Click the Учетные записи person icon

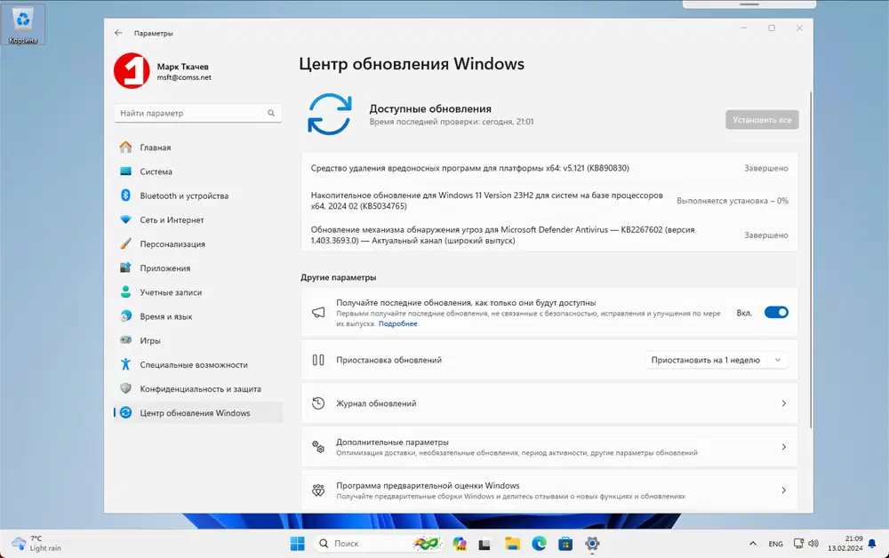(x=125, y=291)
